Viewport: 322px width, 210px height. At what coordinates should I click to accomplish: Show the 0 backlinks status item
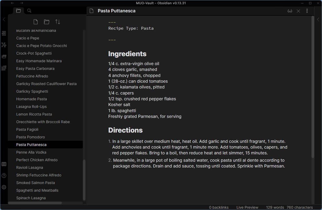point(219,207)
